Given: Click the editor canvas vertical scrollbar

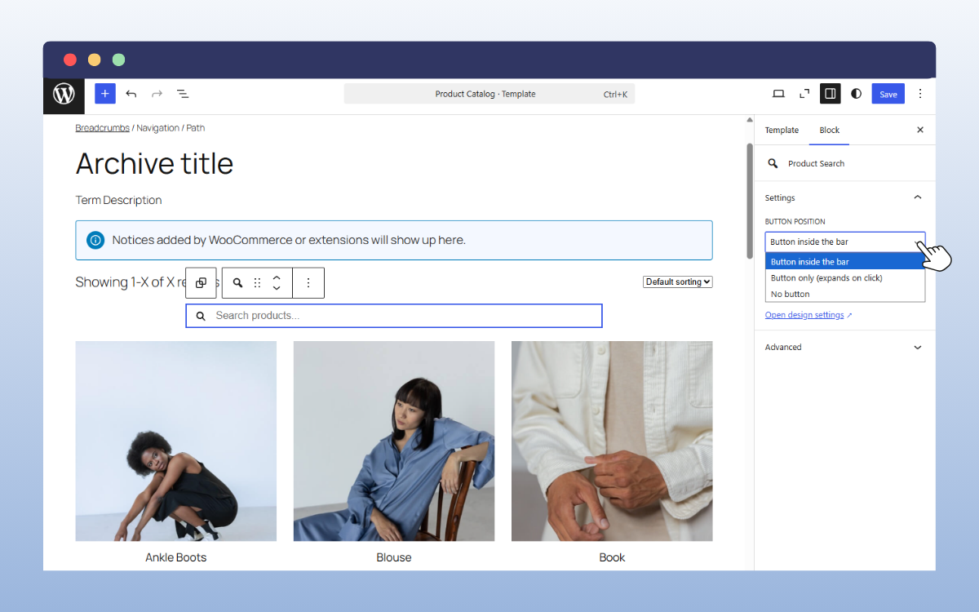Looking at the screenshot, I should [750, 201].
